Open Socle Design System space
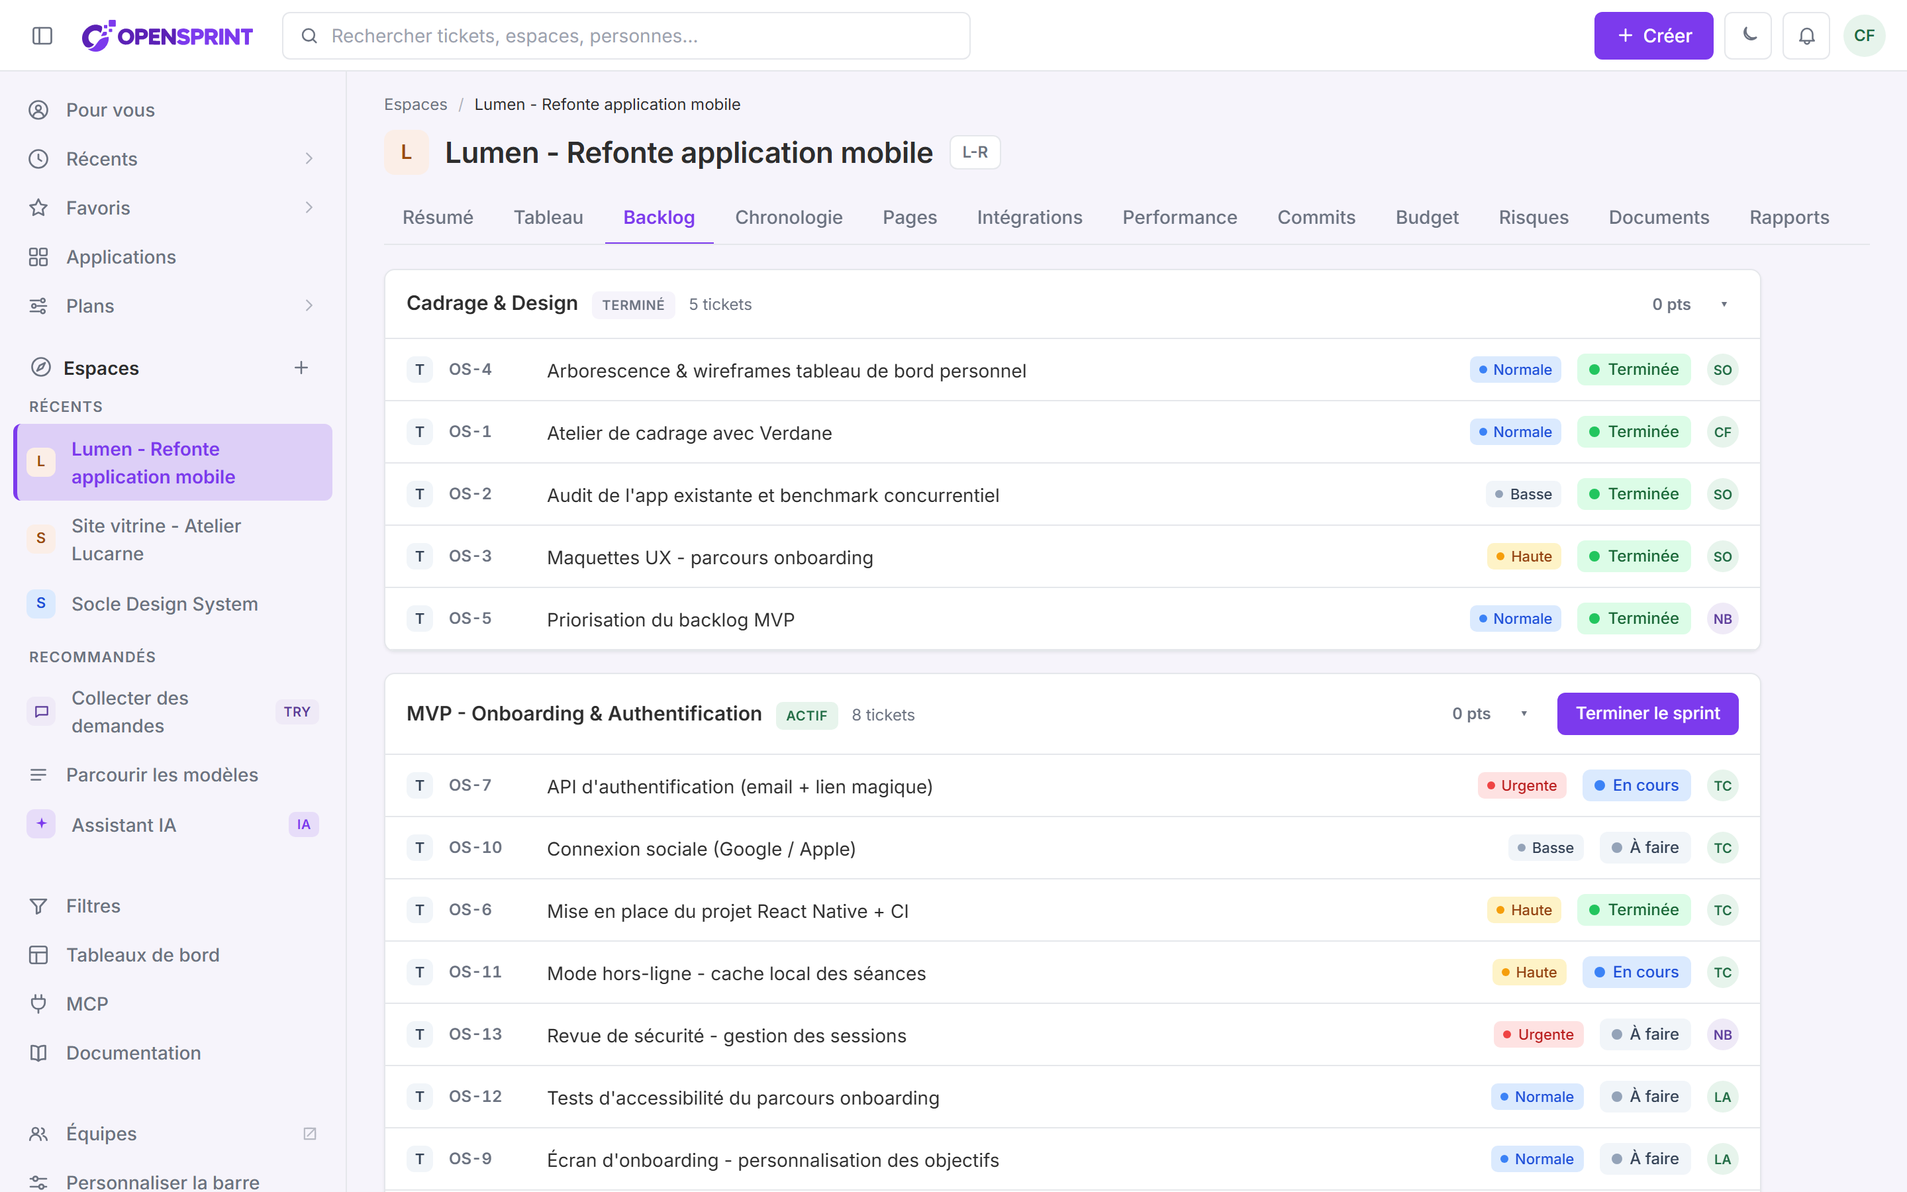This screenshot has height=1192, width=1907. coord(173,604)
